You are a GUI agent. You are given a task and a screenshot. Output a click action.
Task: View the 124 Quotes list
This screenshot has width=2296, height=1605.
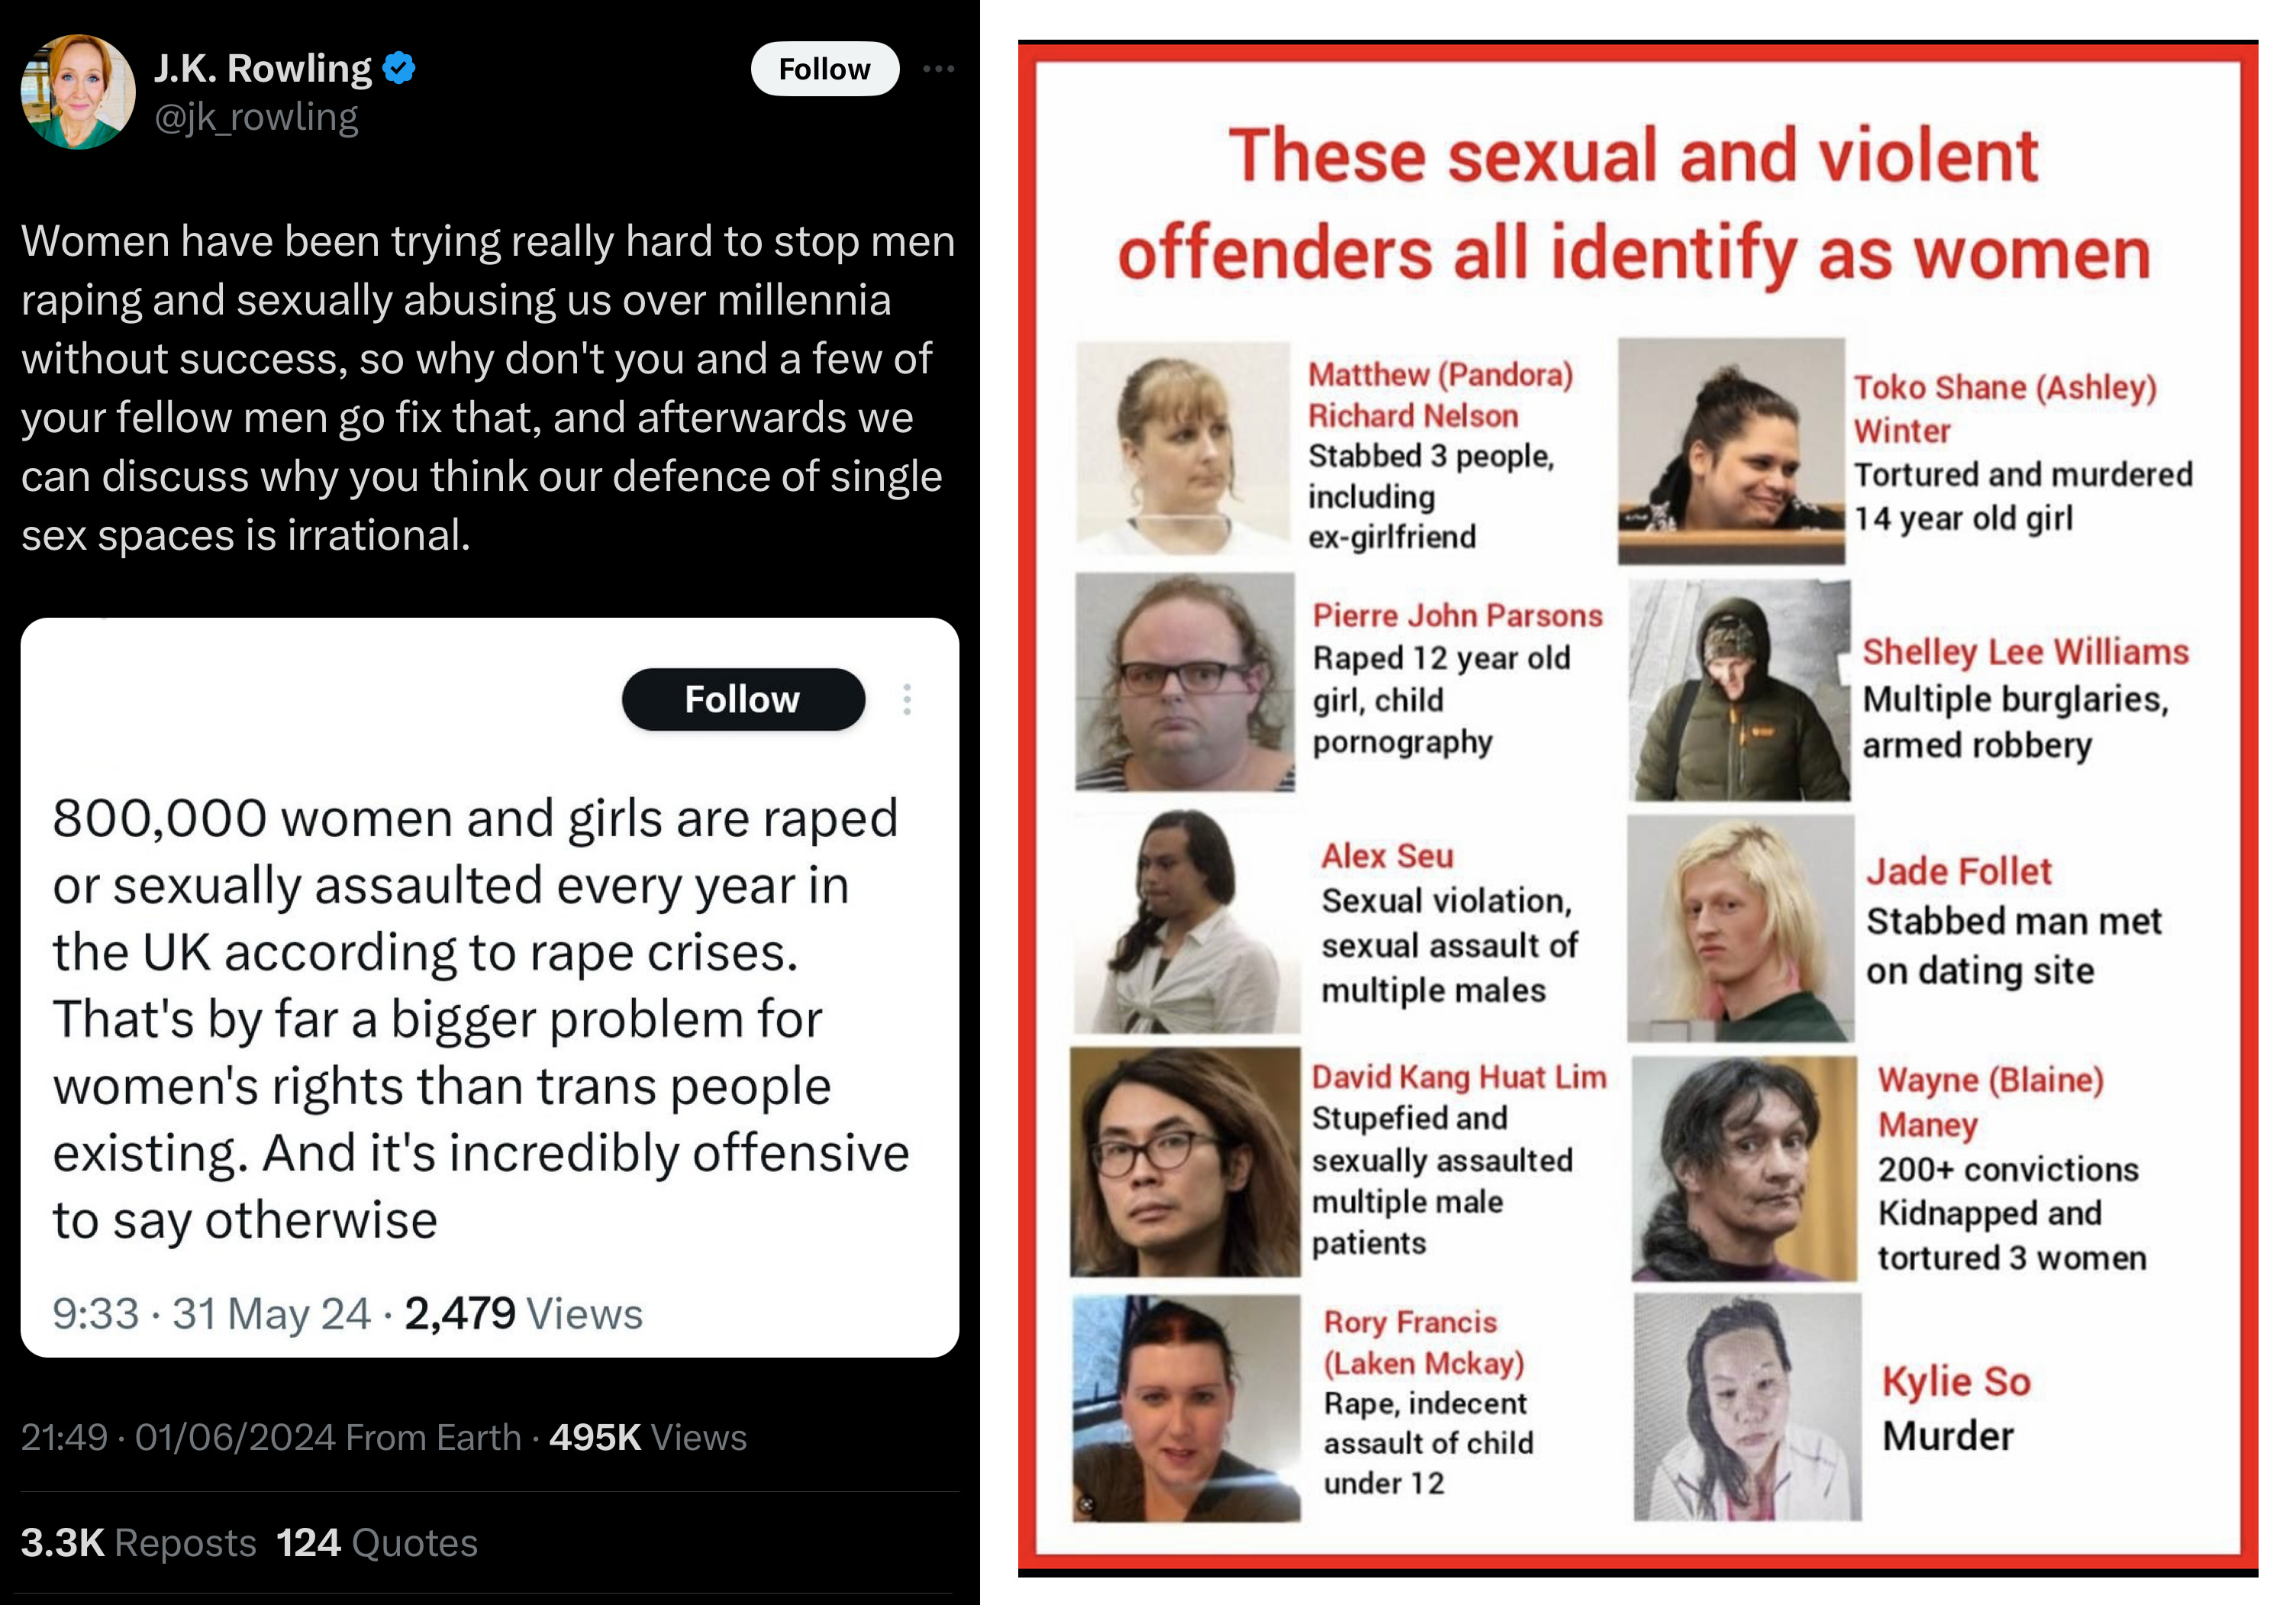pos(377,1543)
